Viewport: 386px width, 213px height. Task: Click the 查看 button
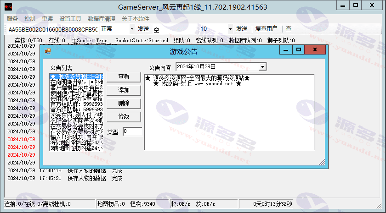124,76
